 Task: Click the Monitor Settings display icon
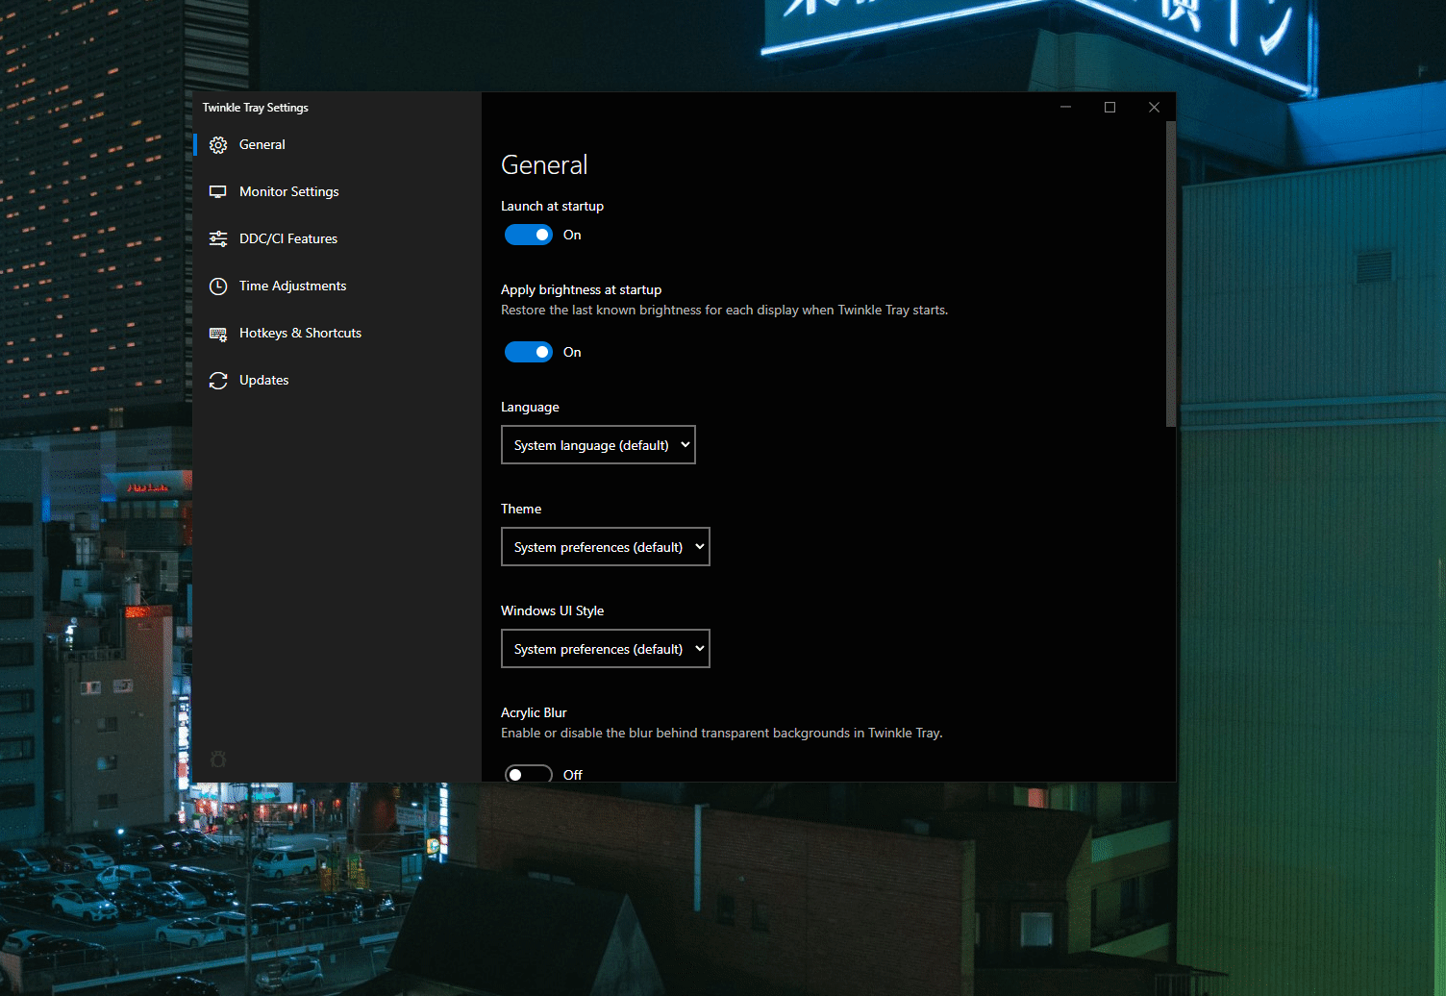[218, 192]
